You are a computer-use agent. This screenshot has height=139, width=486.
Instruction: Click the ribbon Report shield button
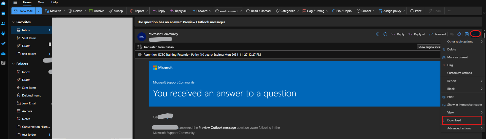point(137,11)
